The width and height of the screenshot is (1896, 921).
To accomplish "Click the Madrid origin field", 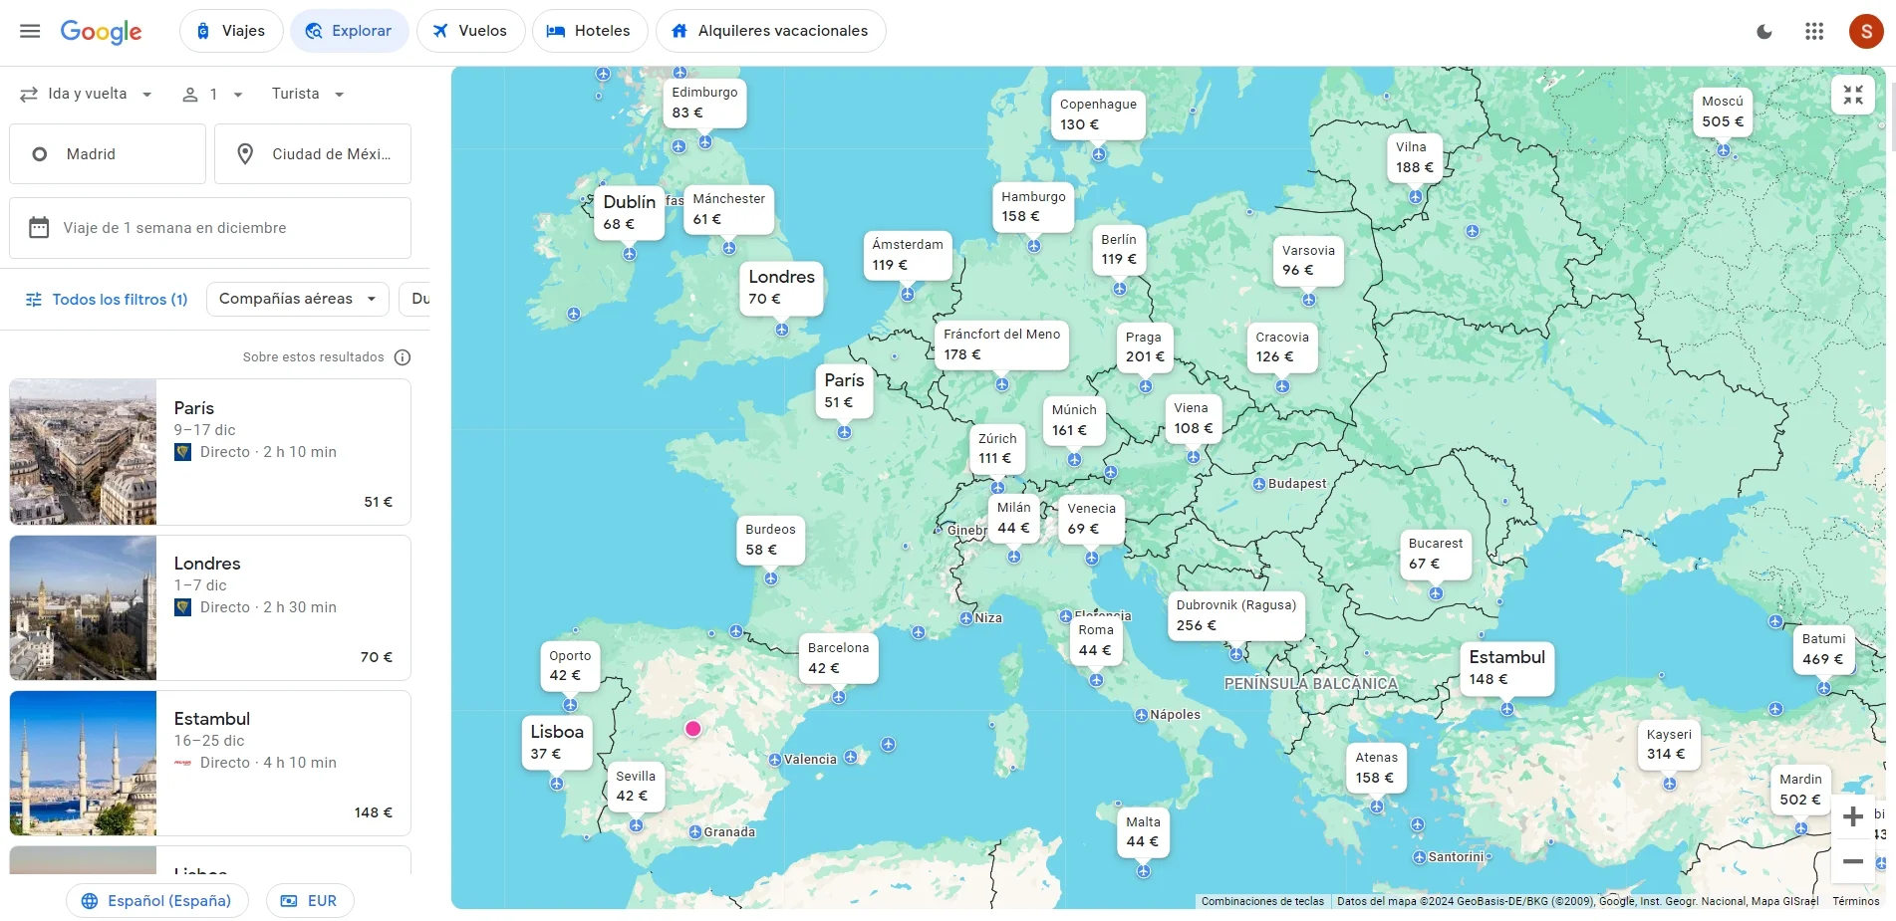I will click(x=108, y=154).
